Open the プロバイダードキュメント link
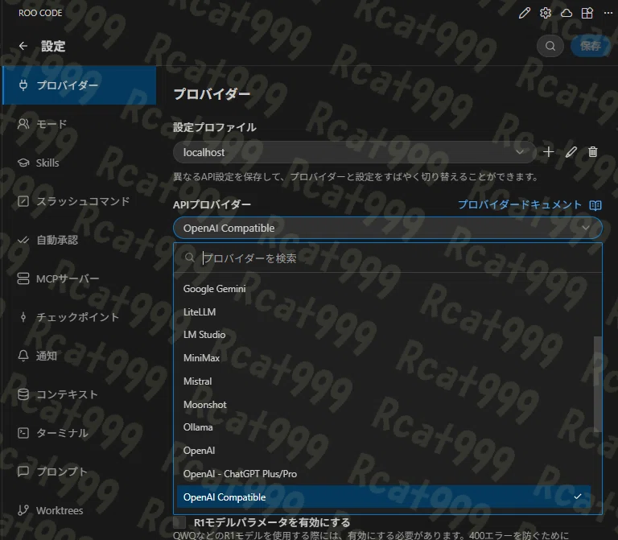Image resolution: width=618 pixels, height=540 pixels. tap(520, 204)
